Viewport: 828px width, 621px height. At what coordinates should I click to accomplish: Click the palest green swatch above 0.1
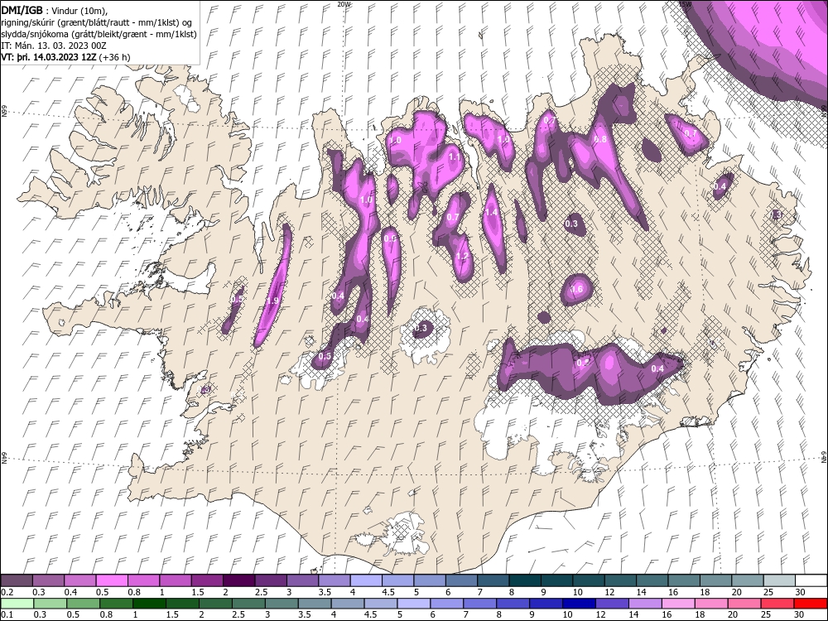(x=17, y=603)
